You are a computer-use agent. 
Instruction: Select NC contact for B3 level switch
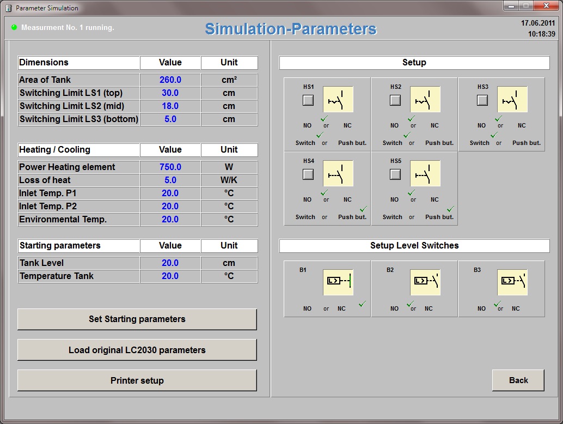pyautogui.click(x=516, y=308)
